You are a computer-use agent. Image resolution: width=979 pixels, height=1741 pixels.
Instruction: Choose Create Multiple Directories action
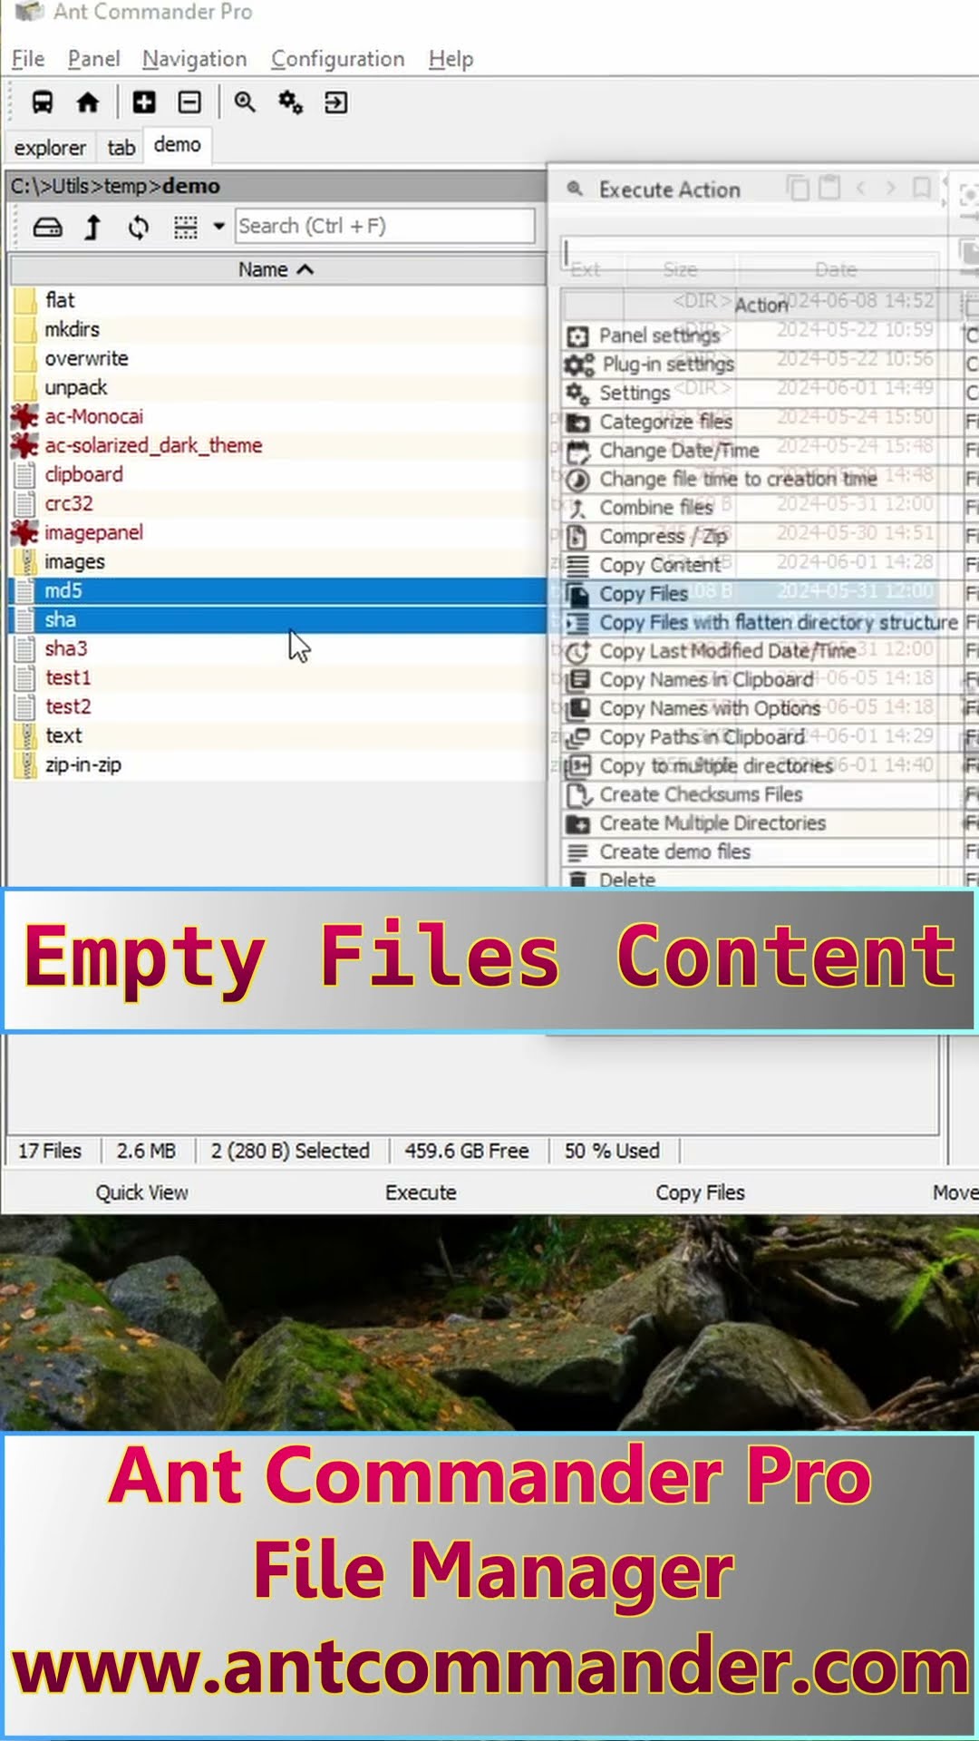[x=761, y=823]
